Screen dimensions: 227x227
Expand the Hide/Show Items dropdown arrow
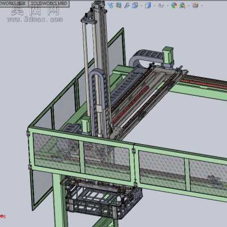pyautogui.click(x=167, y=6)
